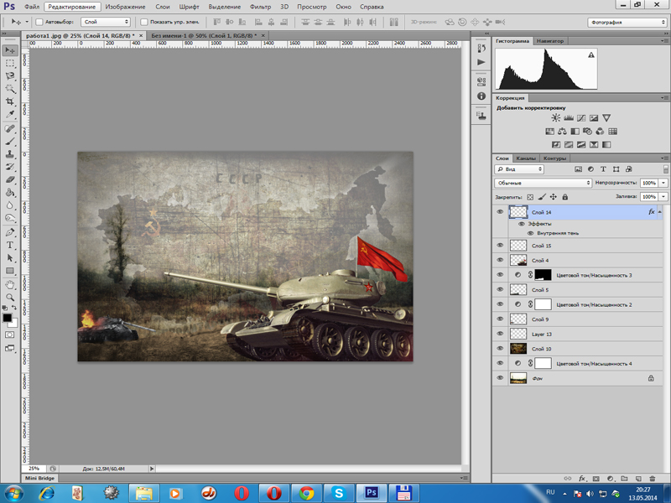Open Skype from the taskbar
Viewport: 671px width, 503px height.
(339, 493)
